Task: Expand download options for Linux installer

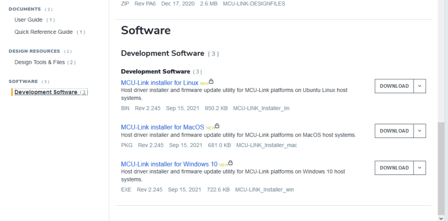Action: coord(419,86)
